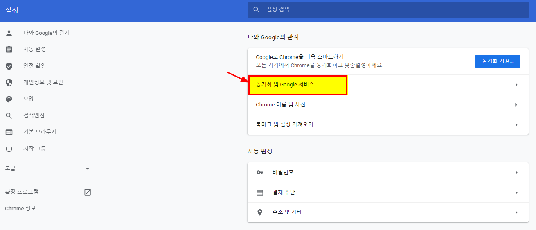
Task: Click the browser window icon for 기본 브라우저
Action: click(9, 132)
